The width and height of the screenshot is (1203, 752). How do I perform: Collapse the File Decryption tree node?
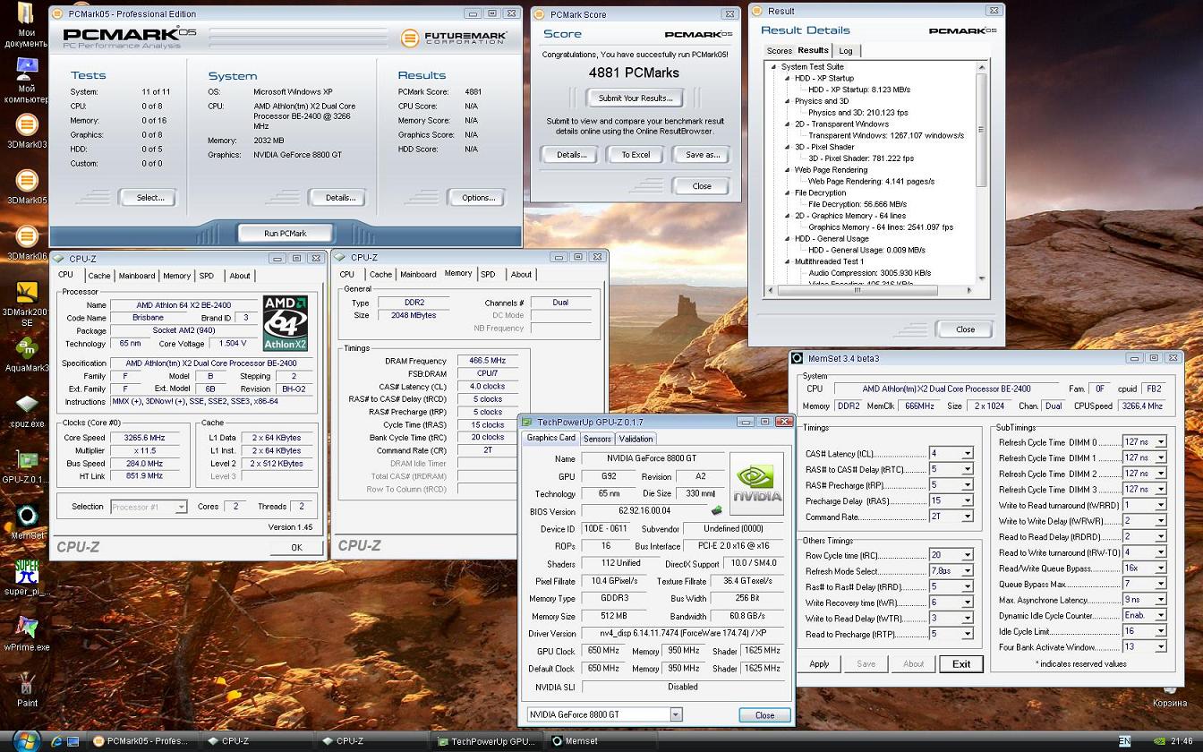point(787,193)
